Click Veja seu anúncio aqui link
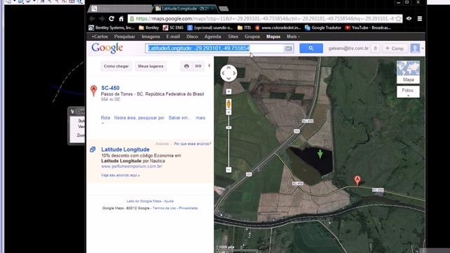Screen dimensions: 450x253 click(x=120, y=175)
